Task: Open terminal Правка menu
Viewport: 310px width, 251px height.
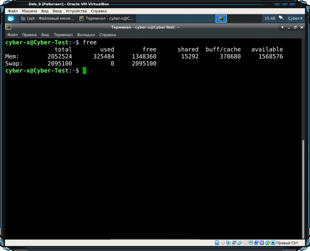Action: tap(29, 35)
